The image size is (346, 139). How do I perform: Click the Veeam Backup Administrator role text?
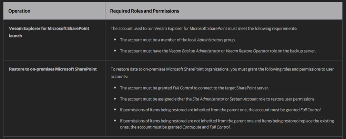pyautogui.click(x=194, y=51)
